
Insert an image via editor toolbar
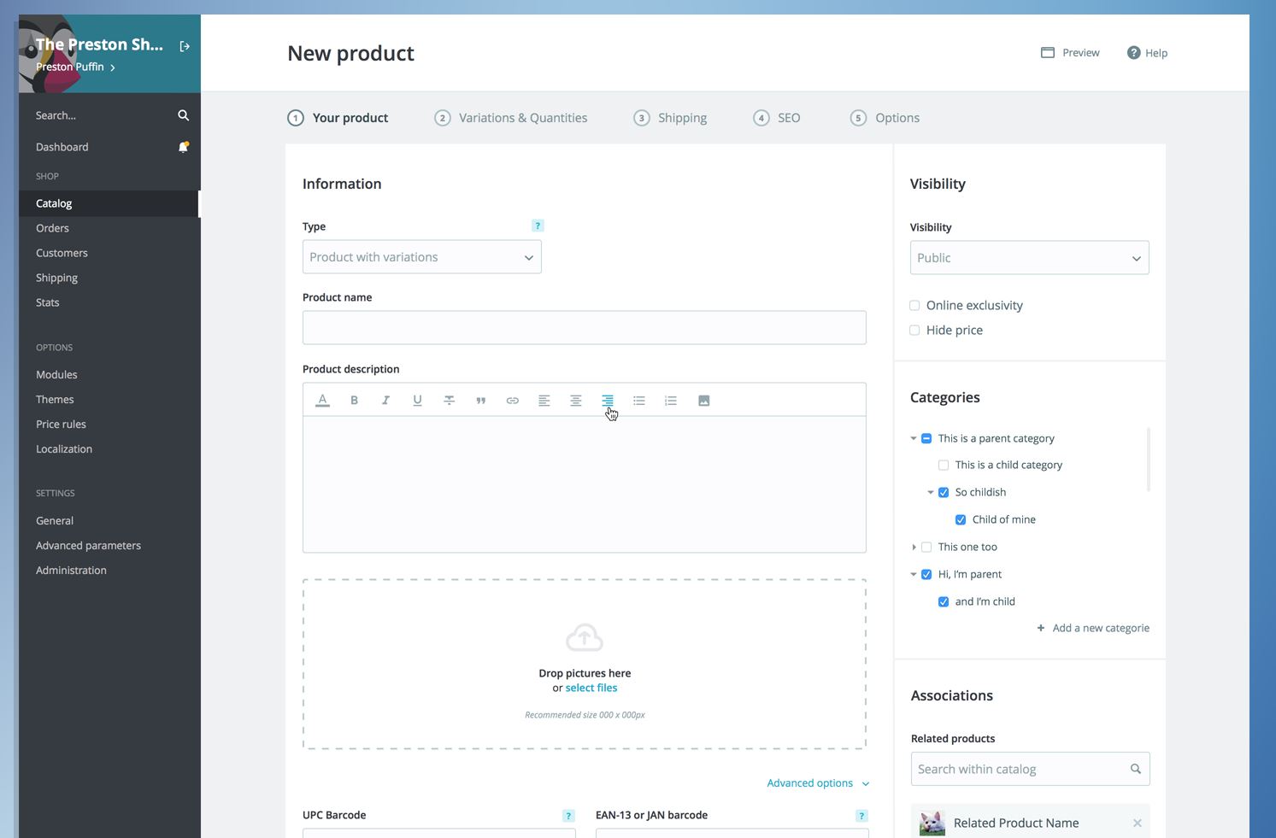pos(703,401)
